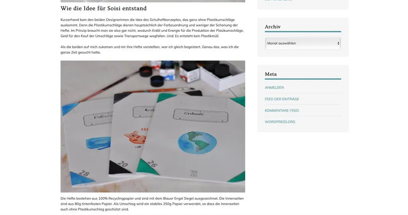
Task: Click the Archiv widget heading
Action: pyautogui.click(x=273, y=27)
